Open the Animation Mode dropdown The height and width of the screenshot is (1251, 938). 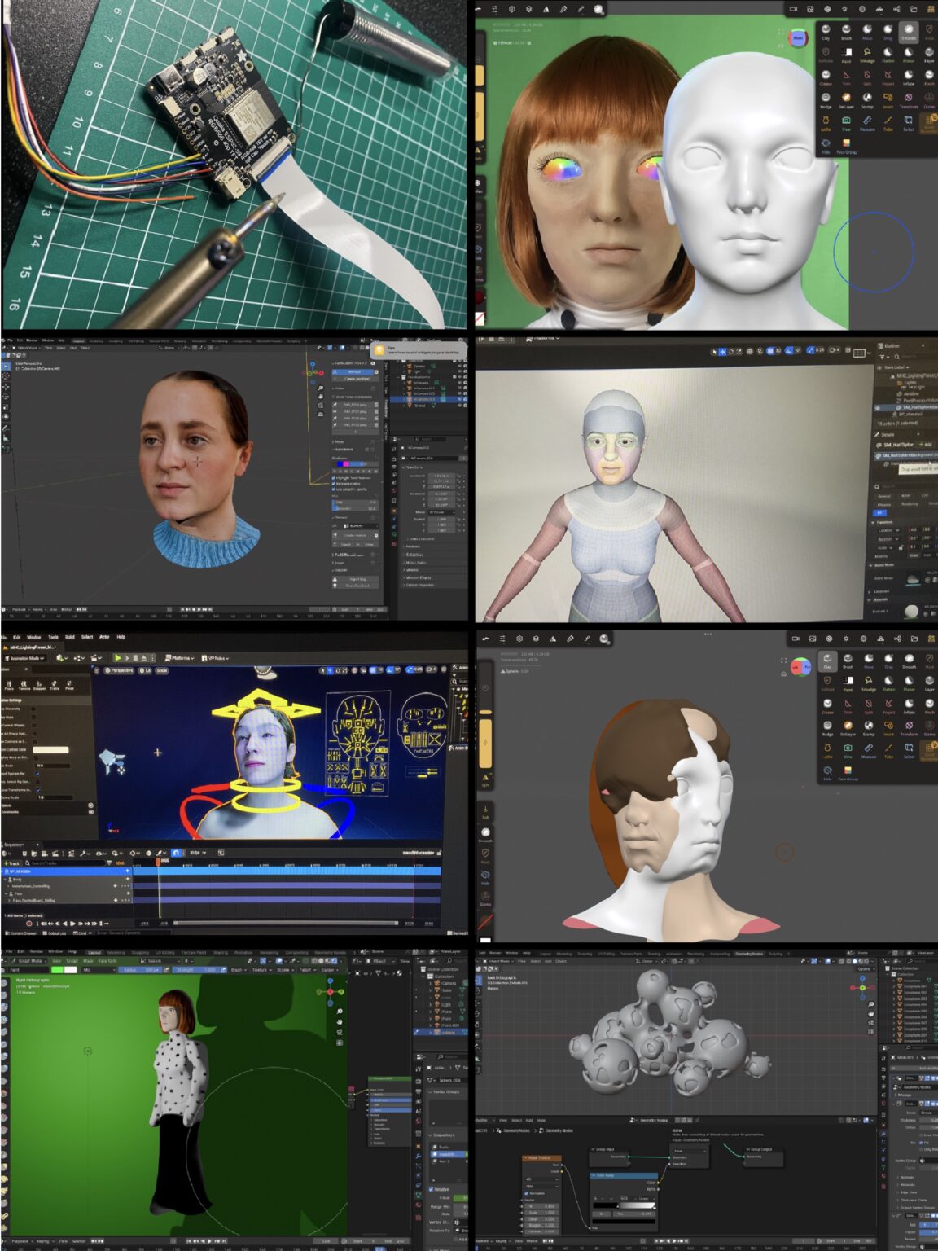click(x=24, y=658)
